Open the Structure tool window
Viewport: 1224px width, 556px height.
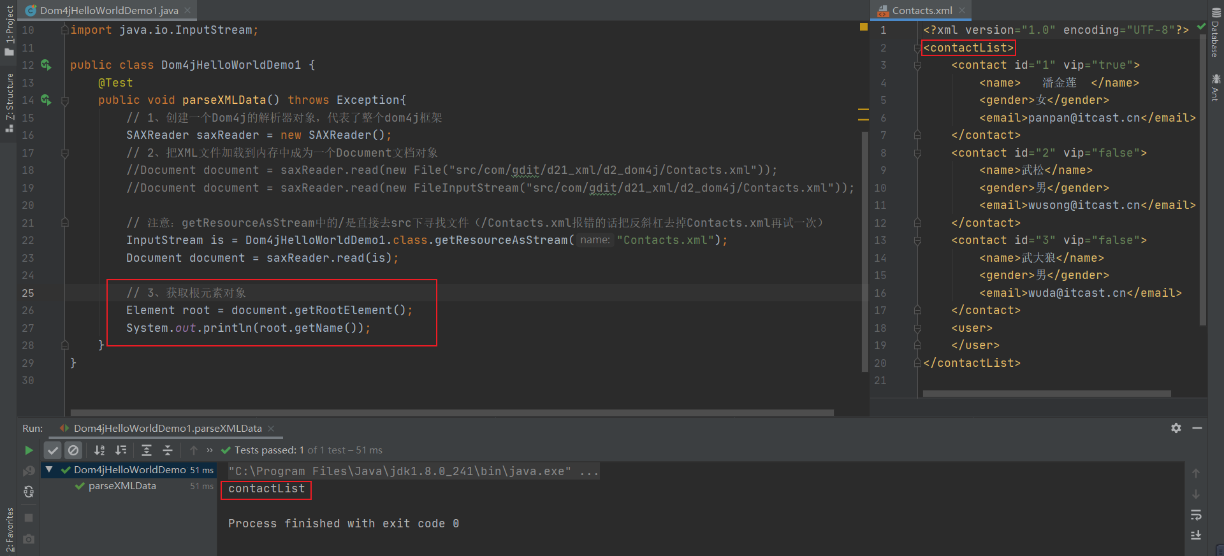tap(9, 102)
